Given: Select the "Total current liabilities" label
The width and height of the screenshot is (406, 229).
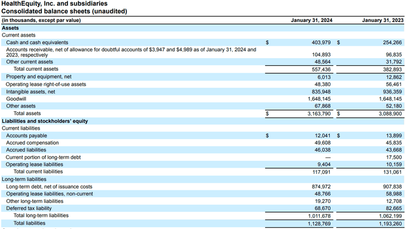Looking at the screenshot, I should point(38,171).
